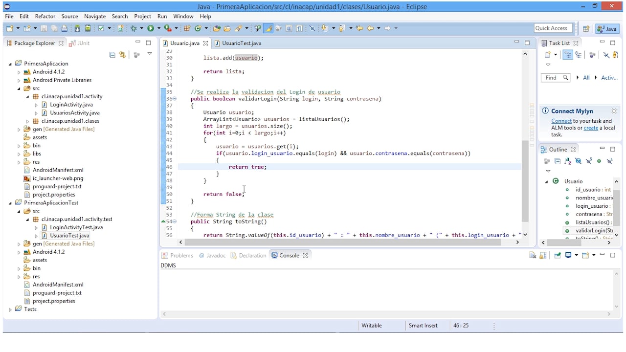Image resolution: width=626 pixels, height=352 pixels.
Task: Click New Java Class toolbar icon
Action: tap(198, 28)
